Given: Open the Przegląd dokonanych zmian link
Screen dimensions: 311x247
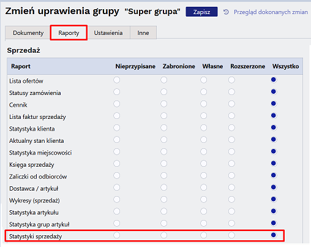Looking at the screenshot, I should [271, 12].
